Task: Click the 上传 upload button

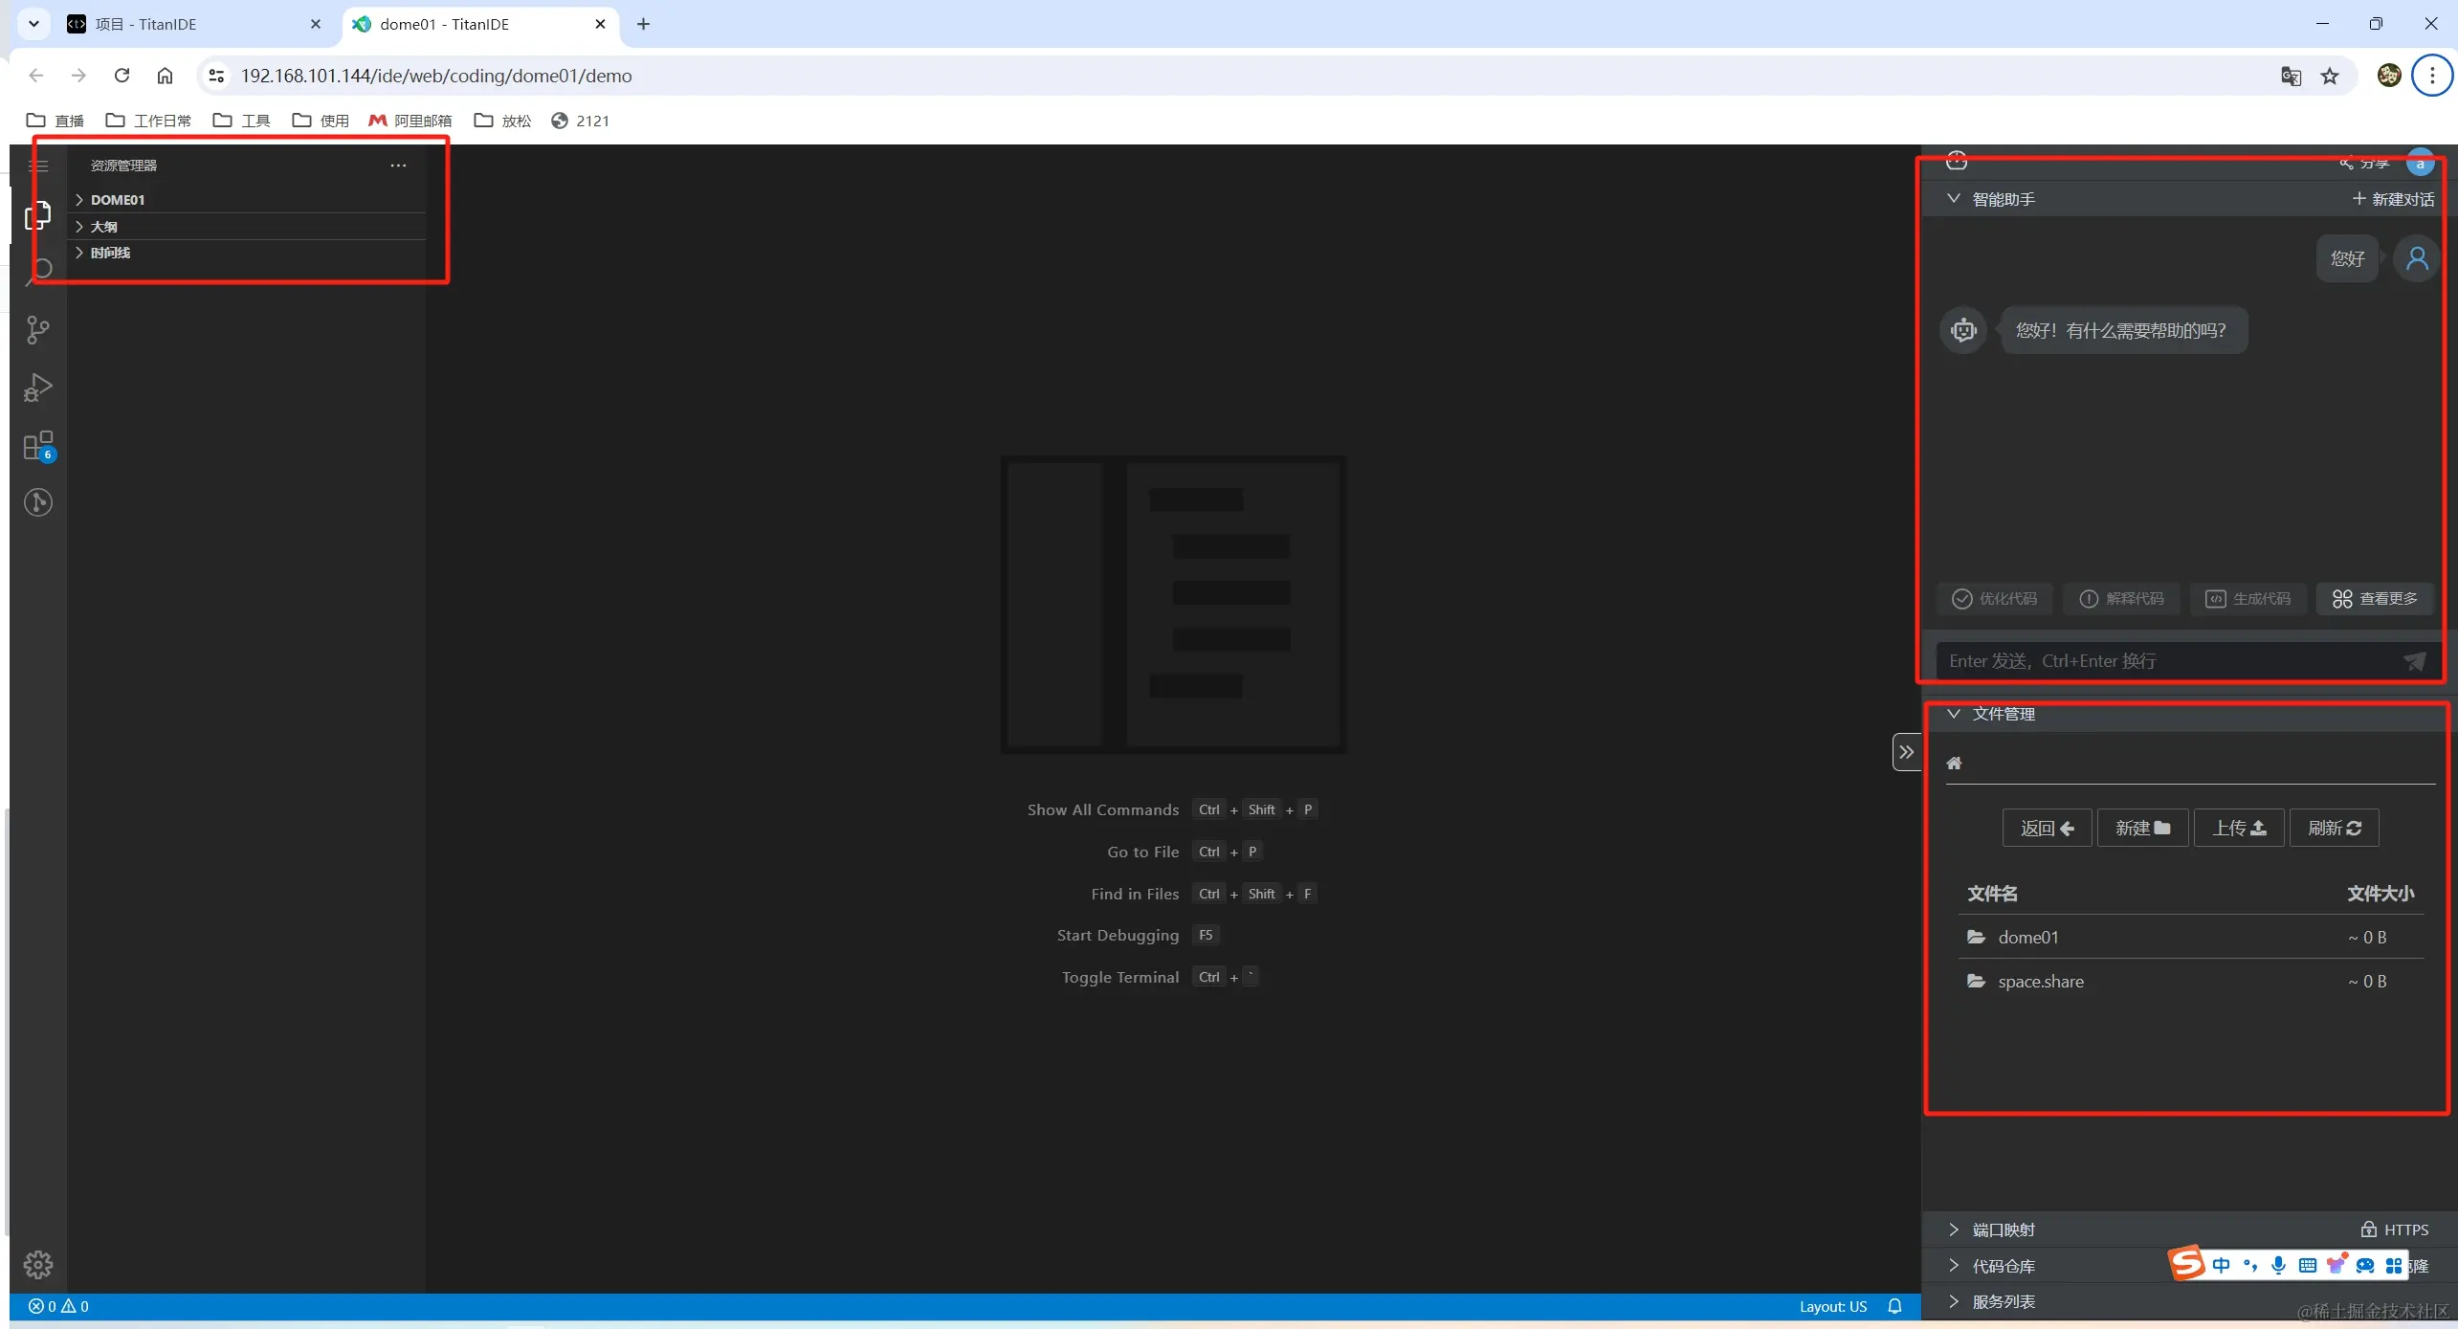Action: (2238, 828)
